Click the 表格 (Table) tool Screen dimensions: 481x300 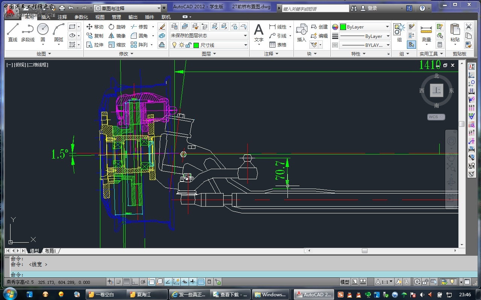click(x=278, y=45)
